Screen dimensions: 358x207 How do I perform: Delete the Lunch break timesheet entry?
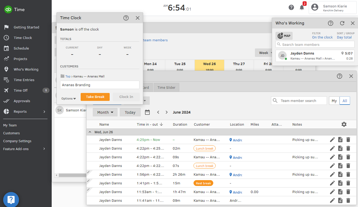pos(348,148)
